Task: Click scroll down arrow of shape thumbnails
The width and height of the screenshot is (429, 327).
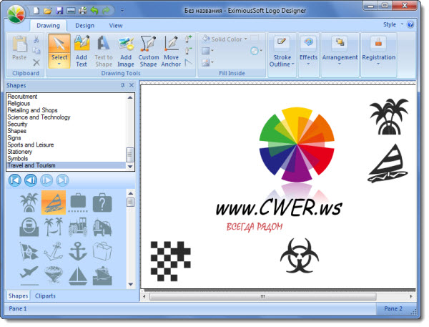Action: pos(131,284)
